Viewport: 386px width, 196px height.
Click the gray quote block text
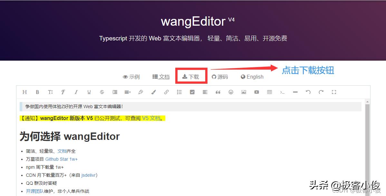(74, 107)
